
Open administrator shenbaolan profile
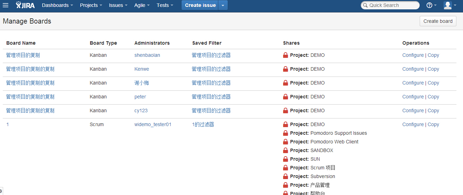coord(147,55)
